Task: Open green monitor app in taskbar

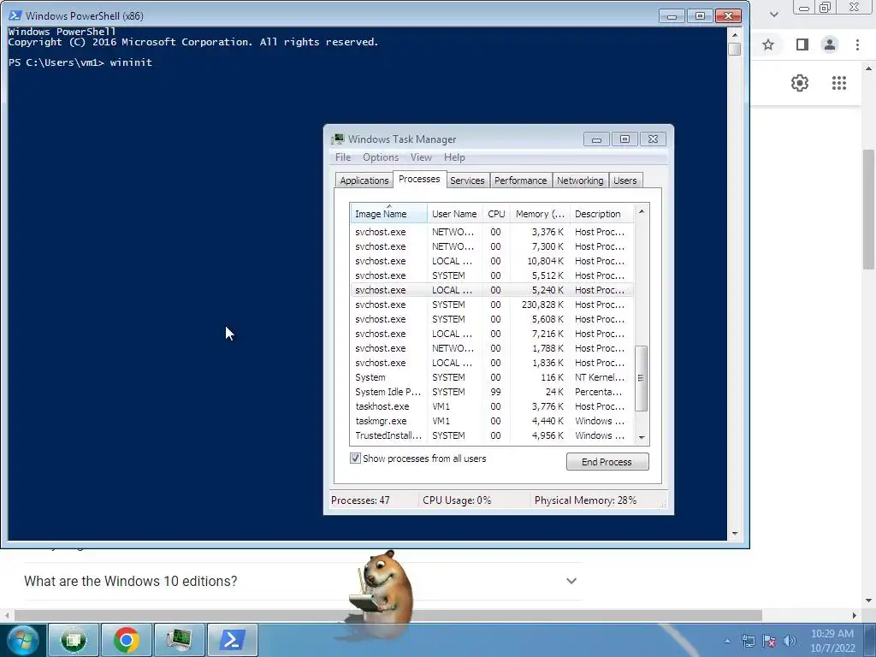Action: [x=74, y=640]
